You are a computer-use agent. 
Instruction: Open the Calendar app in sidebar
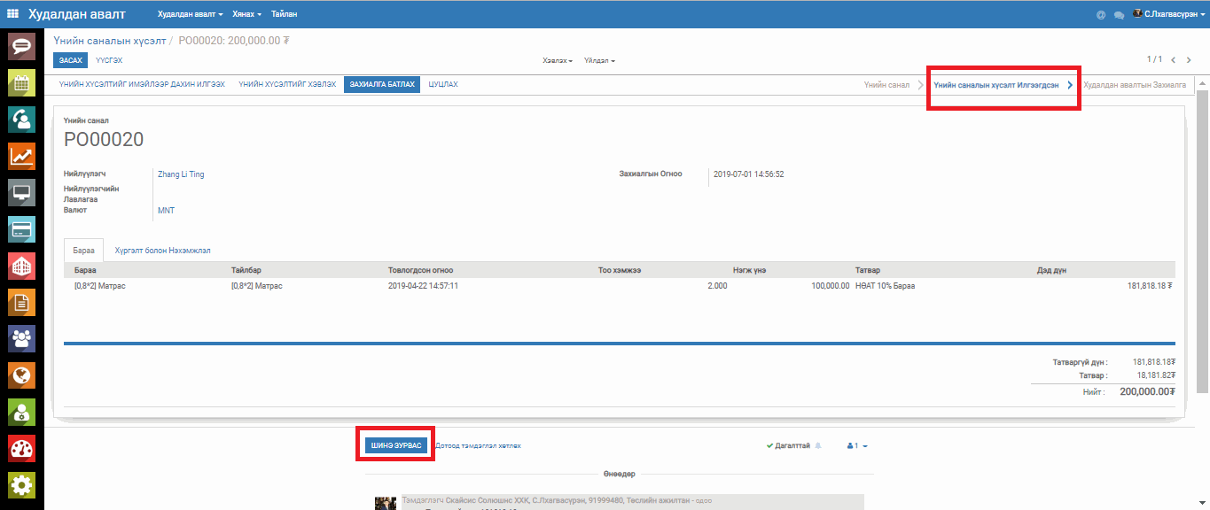(21, 82)
